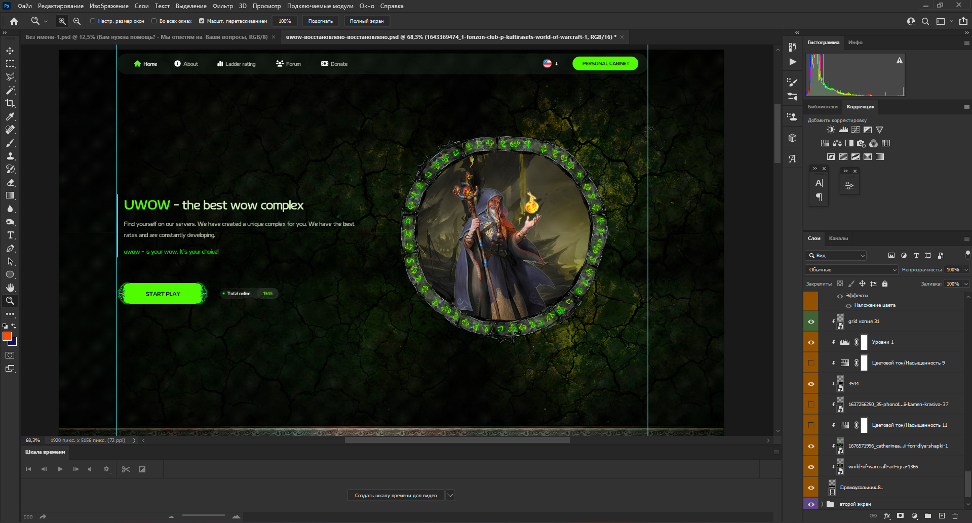Select the Crop tool
The image size is (972, 523).
coord(10,103)
